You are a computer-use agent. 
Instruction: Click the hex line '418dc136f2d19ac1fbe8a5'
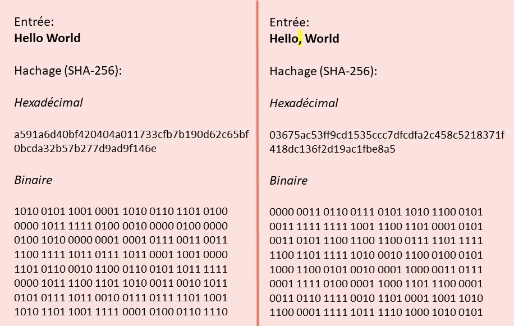pyautogui.click(x=332, y=149)
